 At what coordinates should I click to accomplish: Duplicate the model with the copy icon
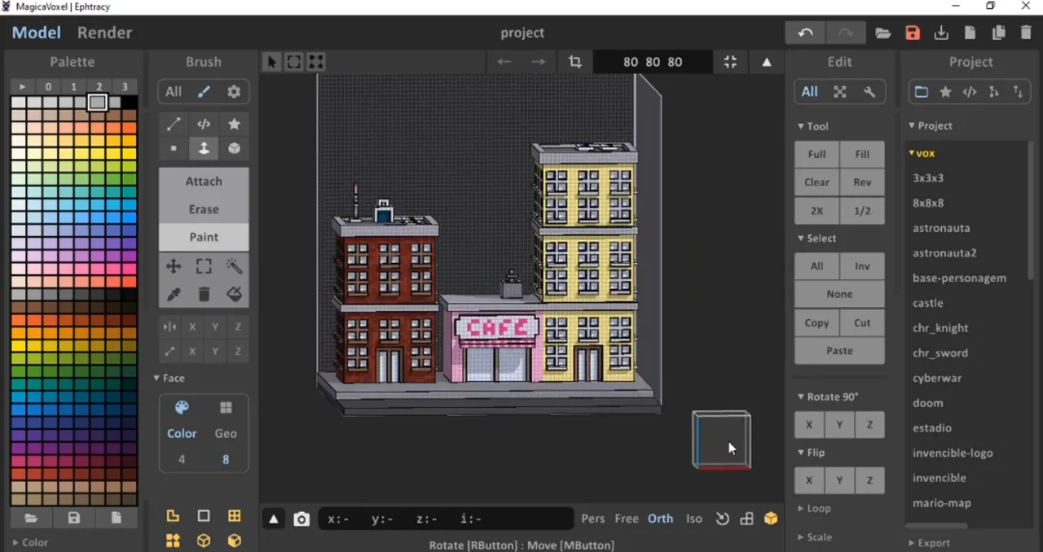pyautogui.click(x=998, y=33)
